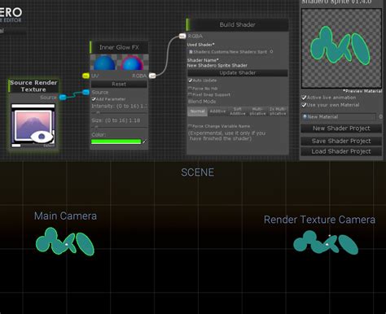Click the Reset button in Inner Glow FX
The height and width of the screenshot is (314, 386).
[119, 84]
